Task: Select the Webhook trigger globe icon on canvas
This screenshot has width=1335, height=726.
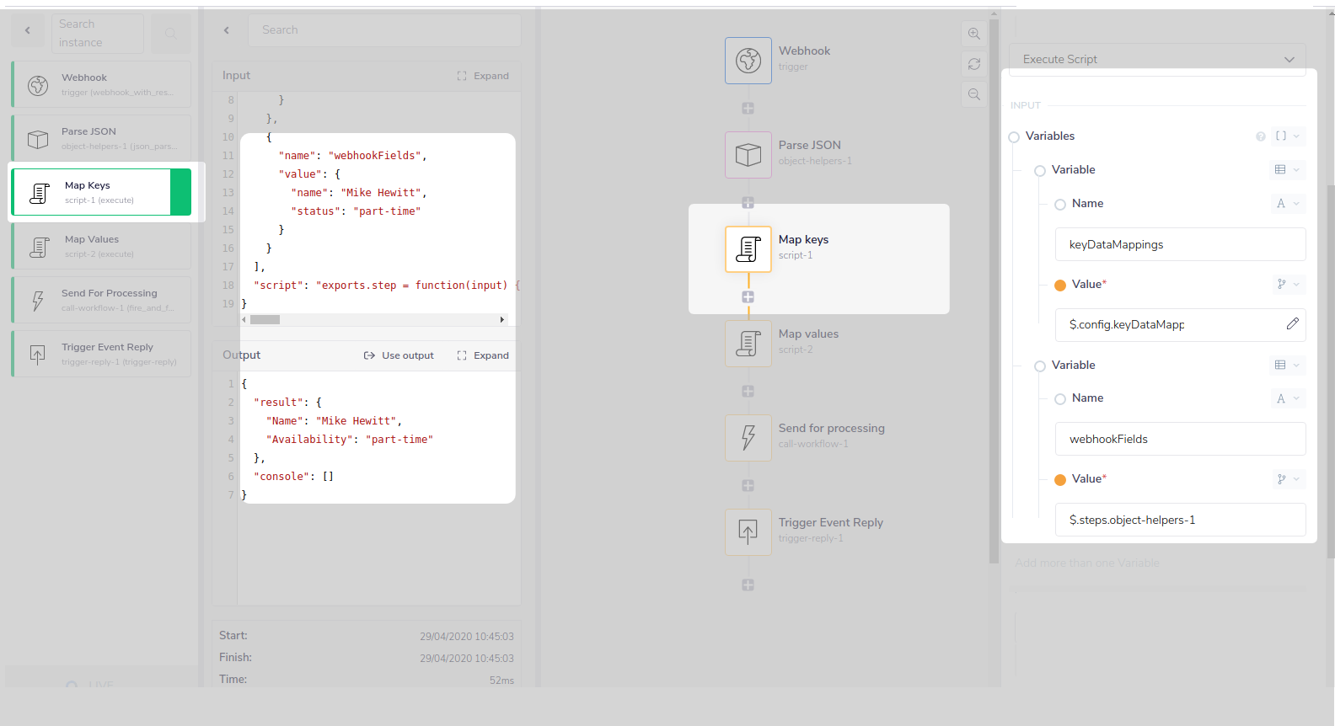Action: point(748,61)
